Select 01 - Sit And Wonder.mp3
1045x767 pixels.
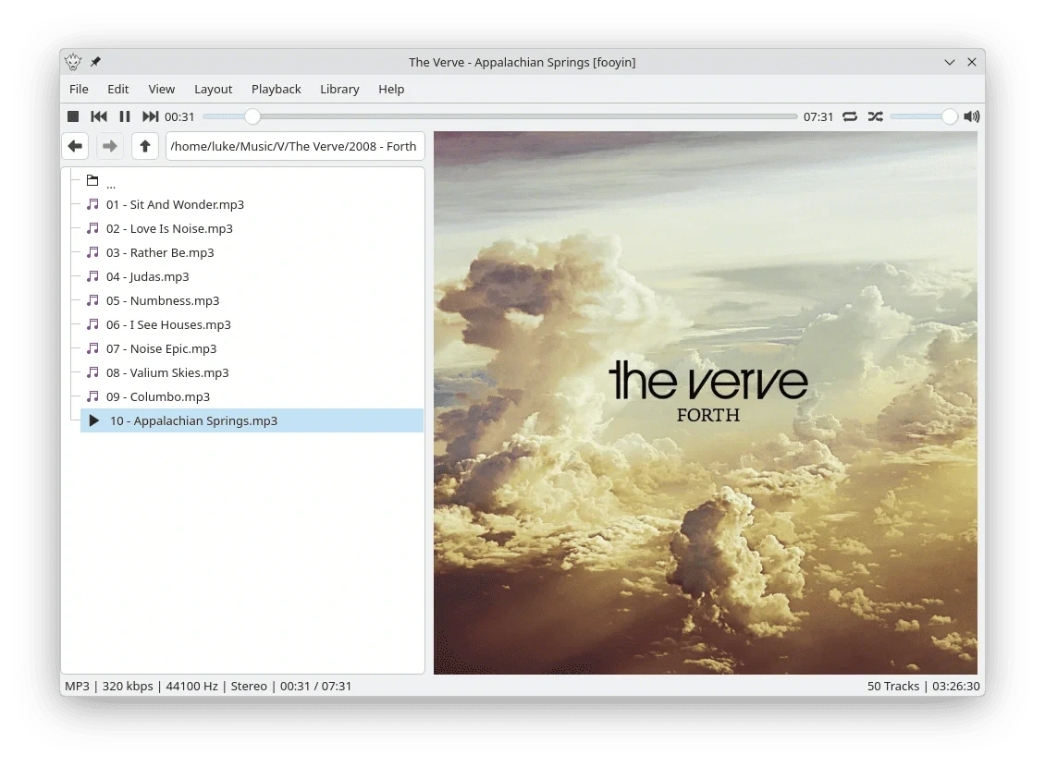coord(175,204)
